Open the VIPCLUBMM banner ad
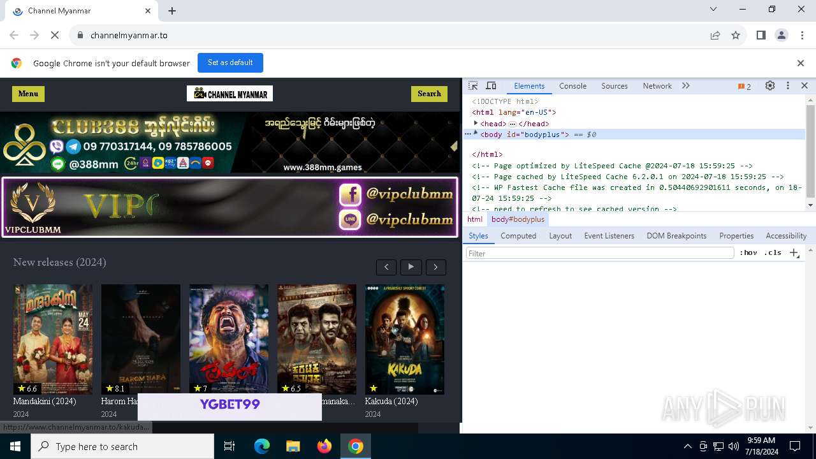Screen dimensions: 816x459 [x=229, y=207]
